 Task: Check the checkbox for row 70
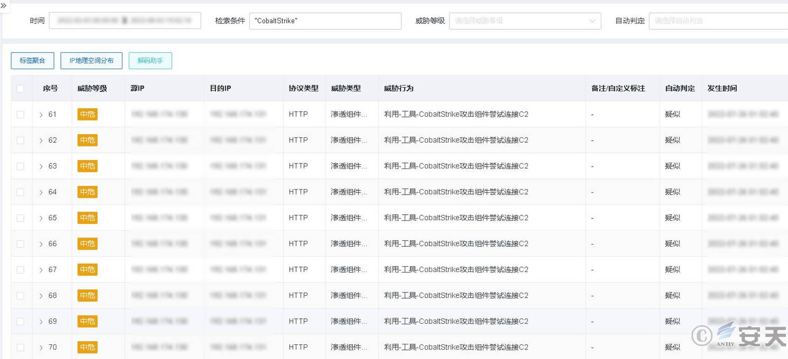point(21,348)
